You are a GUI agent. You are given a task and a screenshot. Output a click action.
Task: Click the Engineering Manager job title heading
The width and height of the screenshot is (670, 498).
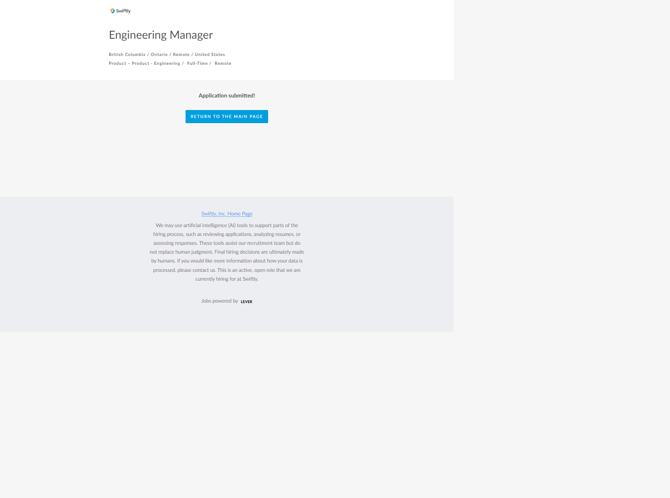[x=161, y=35]
